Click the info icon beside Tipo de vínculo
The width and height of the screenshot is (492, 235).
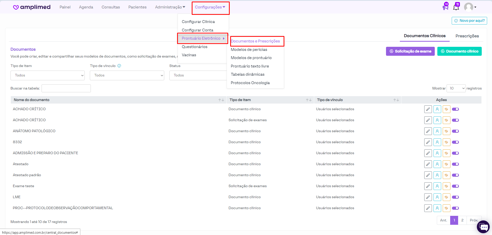119,66
